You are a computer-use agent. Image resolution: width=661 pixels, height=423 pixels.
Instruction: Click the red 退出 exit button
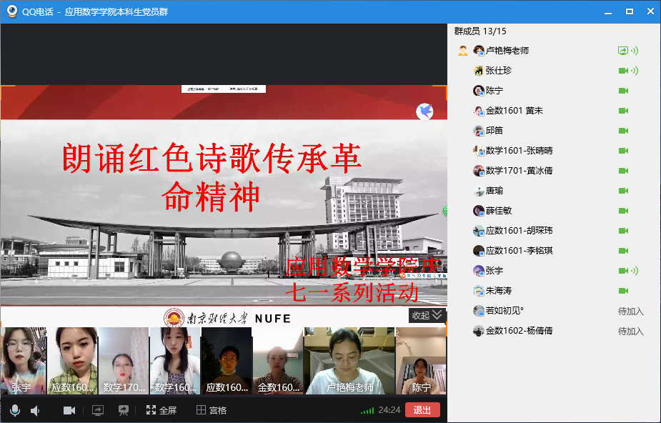point(422,410)
